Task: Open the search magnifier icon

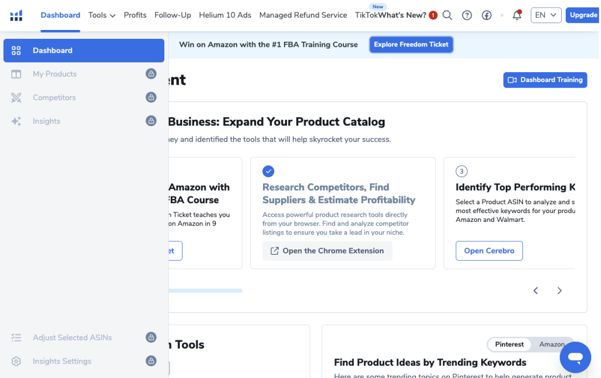Action: pyautogui.click(x=447, y=15)
